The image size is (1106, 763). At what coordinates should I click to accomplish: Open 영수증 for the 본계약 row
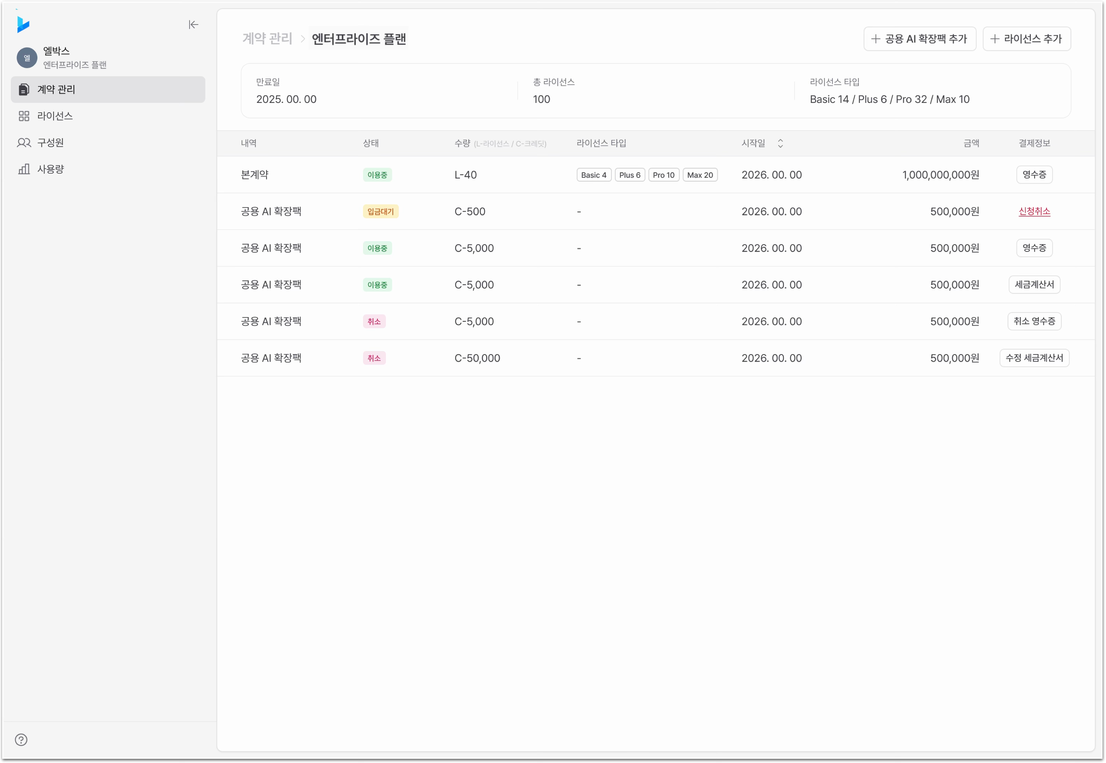coord(1034,175)
